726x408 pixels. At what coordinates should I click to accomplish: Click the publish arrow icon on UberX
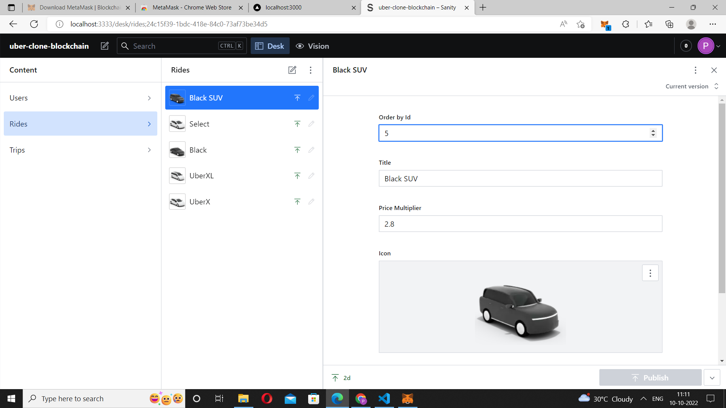tap(298, 201)
